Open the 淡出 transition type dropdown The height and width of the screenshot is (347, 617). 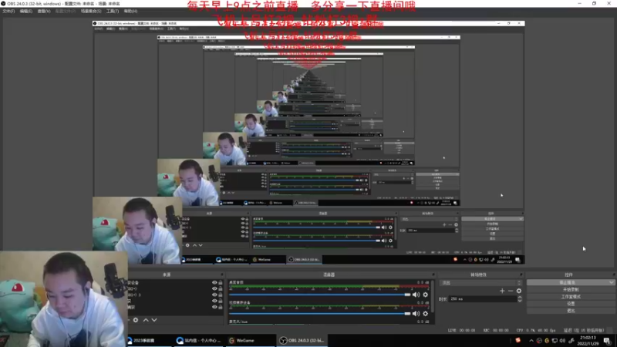point(481,282)
